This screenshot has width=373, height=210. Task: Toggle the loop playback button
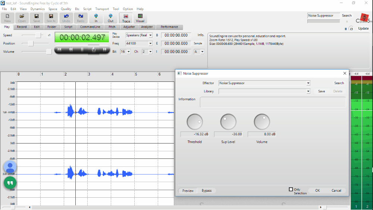click(x=94, y=50)
